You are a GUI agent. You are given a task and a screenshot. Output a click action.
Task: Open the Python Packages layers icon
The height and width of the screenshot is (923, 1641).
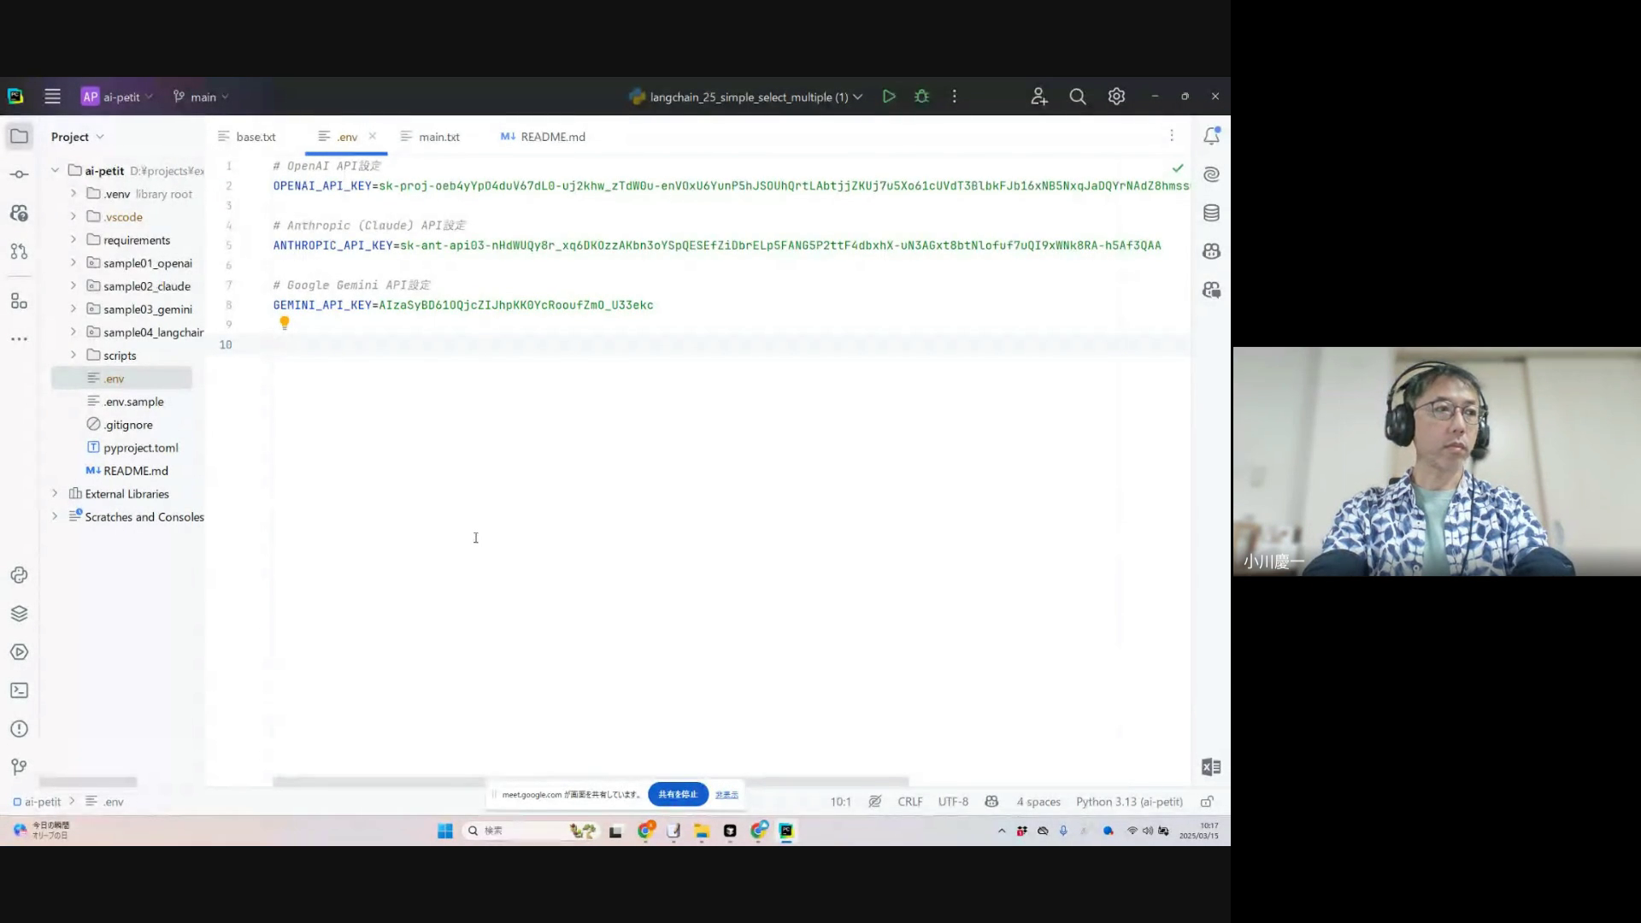click(x=19, y=614)
